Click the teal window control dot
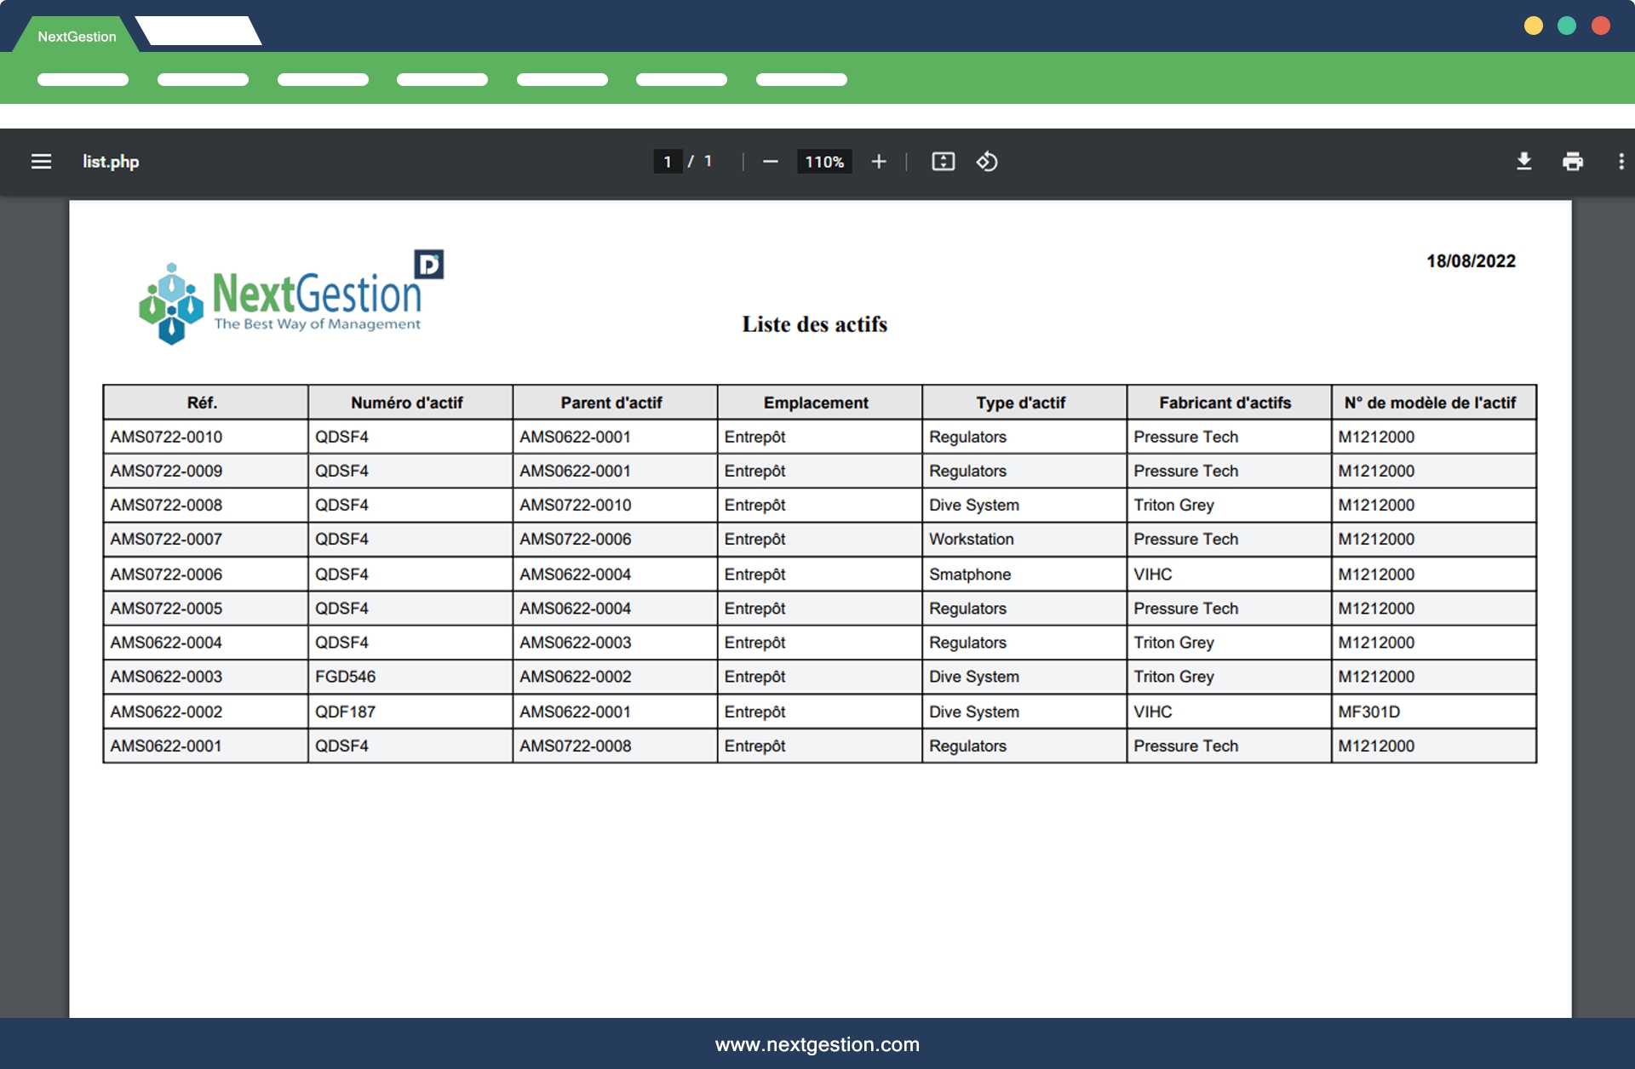 (1567, 26)
